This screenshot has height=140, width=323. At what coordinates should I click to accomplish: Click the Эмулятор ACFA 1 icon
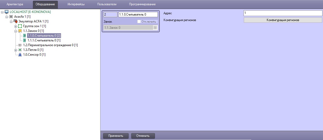[16, 21]
